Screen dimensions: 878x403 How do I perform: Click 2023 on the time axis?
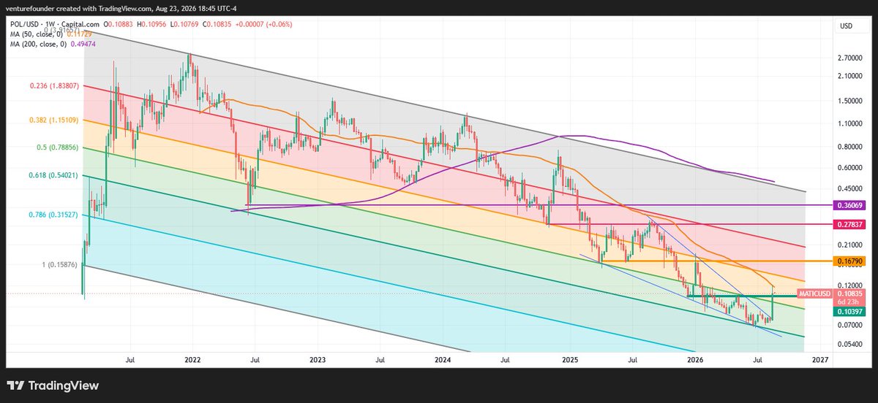[x=318, y=360]
